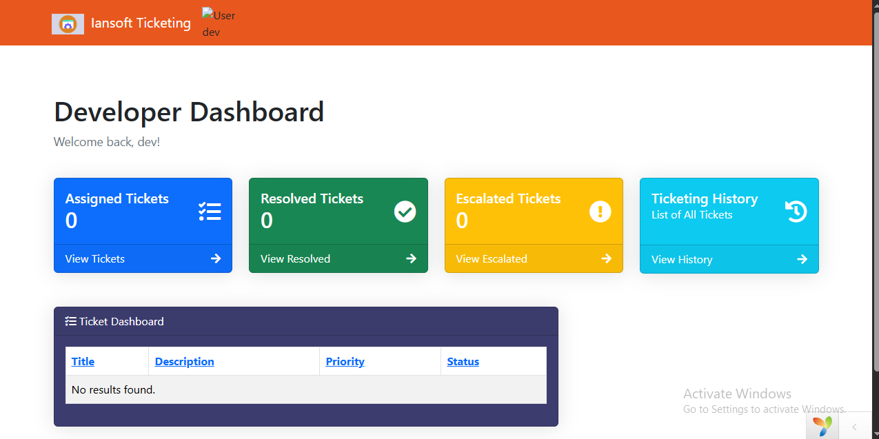Click the Iansoft logo image in navbar
This screenshot has height=439, width=879.
68,24
